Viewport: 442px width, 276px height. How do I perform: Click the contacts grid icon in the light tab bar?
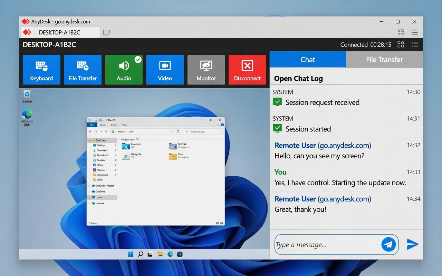[401, 32]
